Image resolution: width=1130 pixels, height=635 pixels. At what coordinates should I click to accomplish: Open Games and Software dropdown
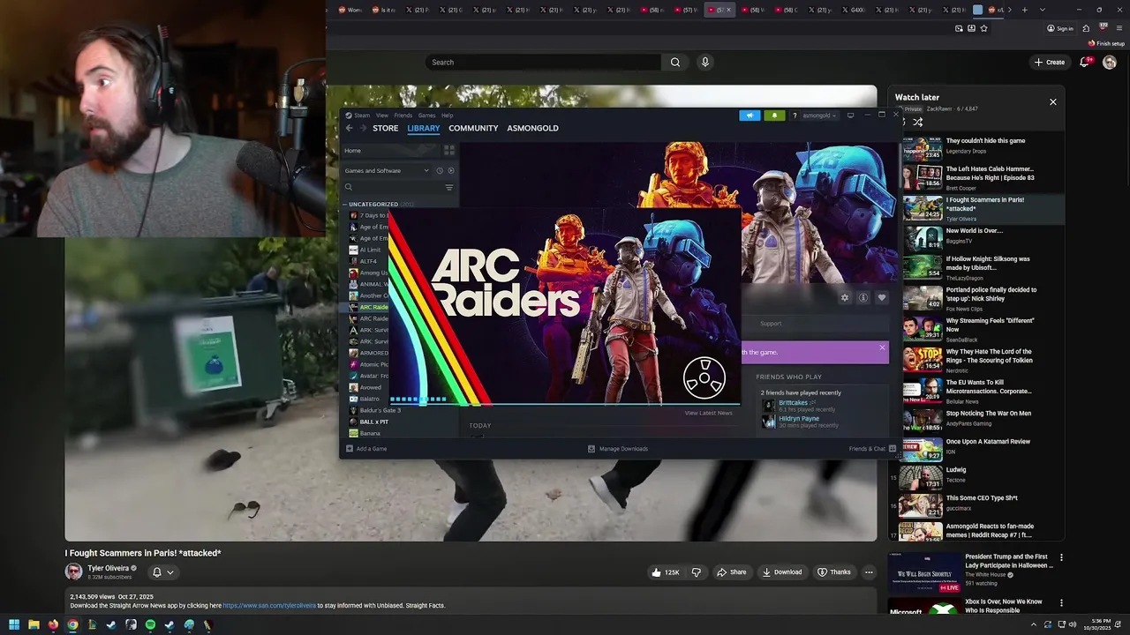pos(387,170)
